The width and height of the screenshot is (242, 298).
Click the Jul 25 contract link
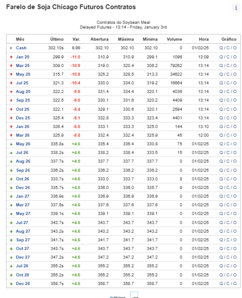point(22,83)
